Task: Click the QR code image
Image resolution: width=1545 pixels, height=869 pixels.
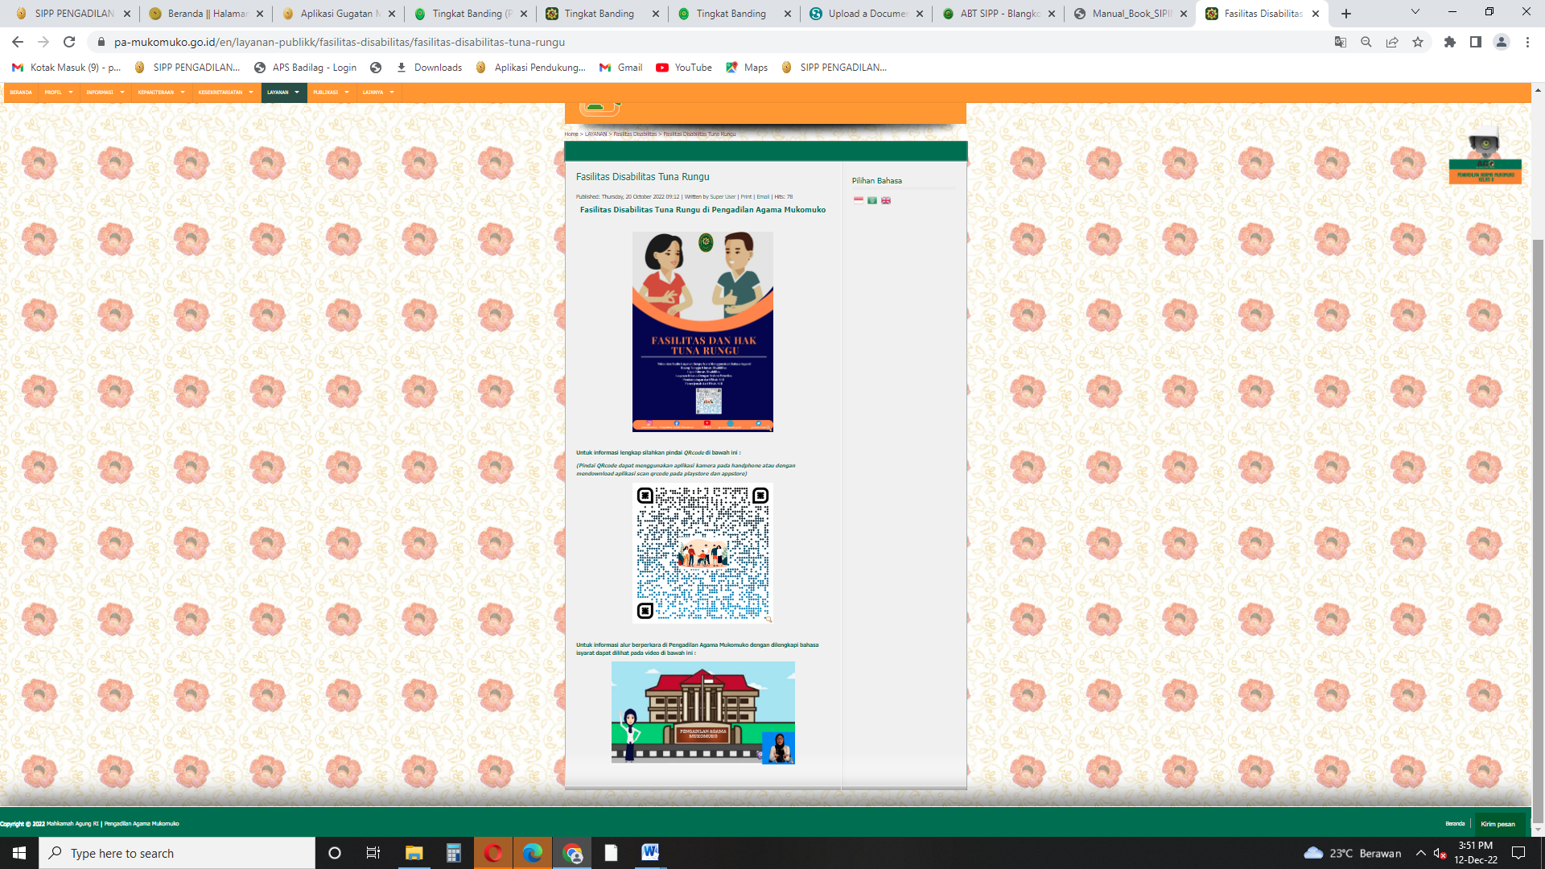Action: click(x=702, y=553)
